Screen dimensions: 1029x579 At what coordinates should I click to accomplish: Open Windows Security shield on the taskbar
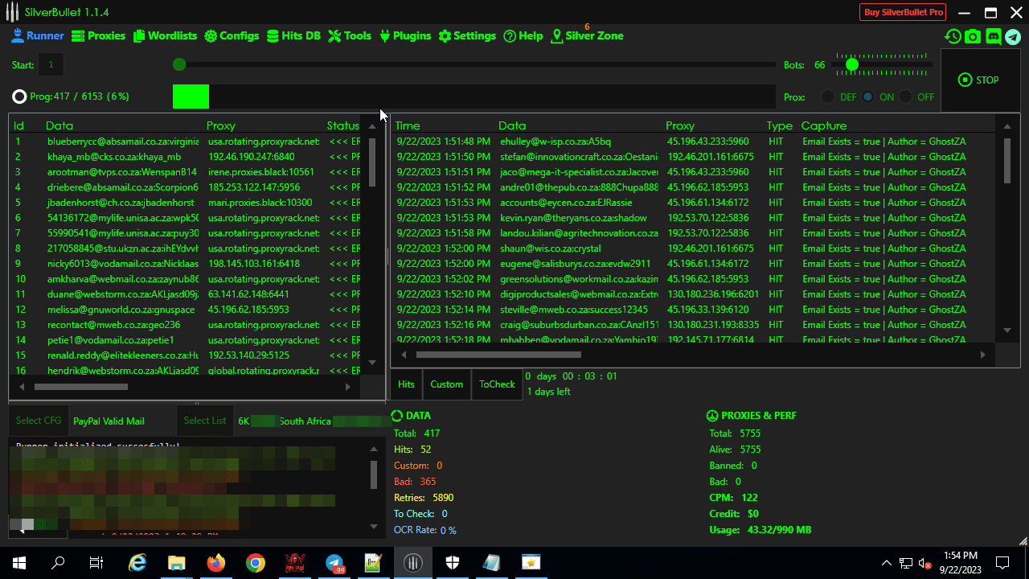tap(453, 563)
